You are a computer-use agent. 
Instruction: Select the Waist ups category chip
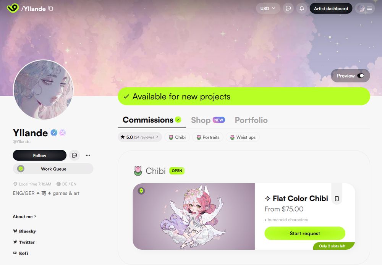243,137
